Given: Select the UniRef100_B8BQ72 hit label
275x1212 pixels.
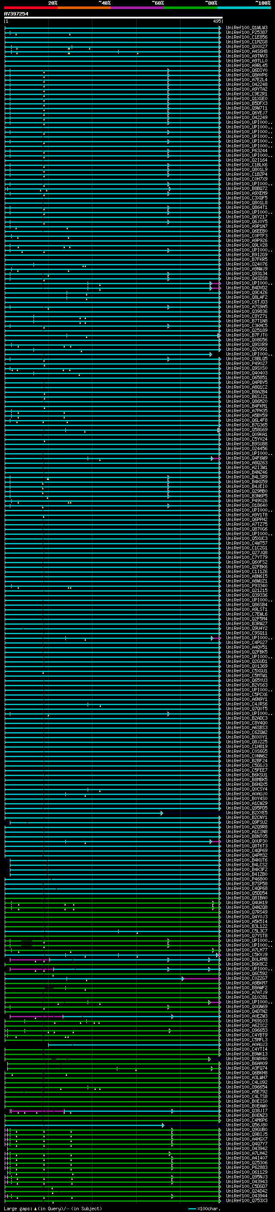Looking at the screenshot, I should [247, 189].
